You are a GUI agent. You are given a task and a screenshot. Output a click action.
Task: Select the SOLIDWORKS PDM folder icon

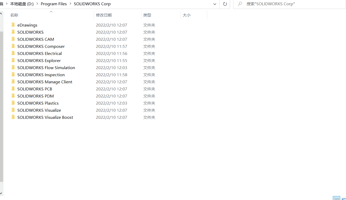point(13,96)
